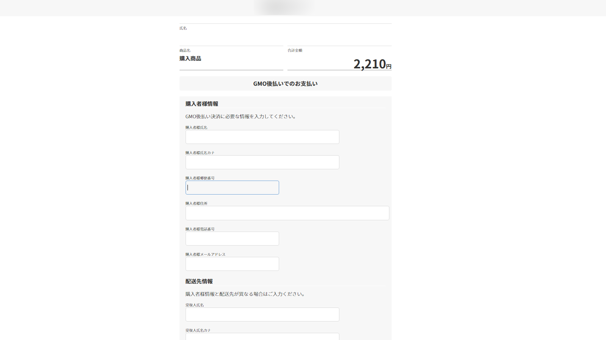Click the 購入者様氏名 input field
This screenshot has width=606, height=340.
[262, 137]
